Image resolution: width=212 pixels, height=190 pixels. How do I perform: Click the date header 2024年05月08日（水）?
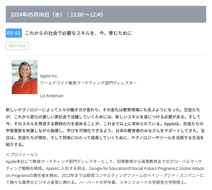point(36,15)
